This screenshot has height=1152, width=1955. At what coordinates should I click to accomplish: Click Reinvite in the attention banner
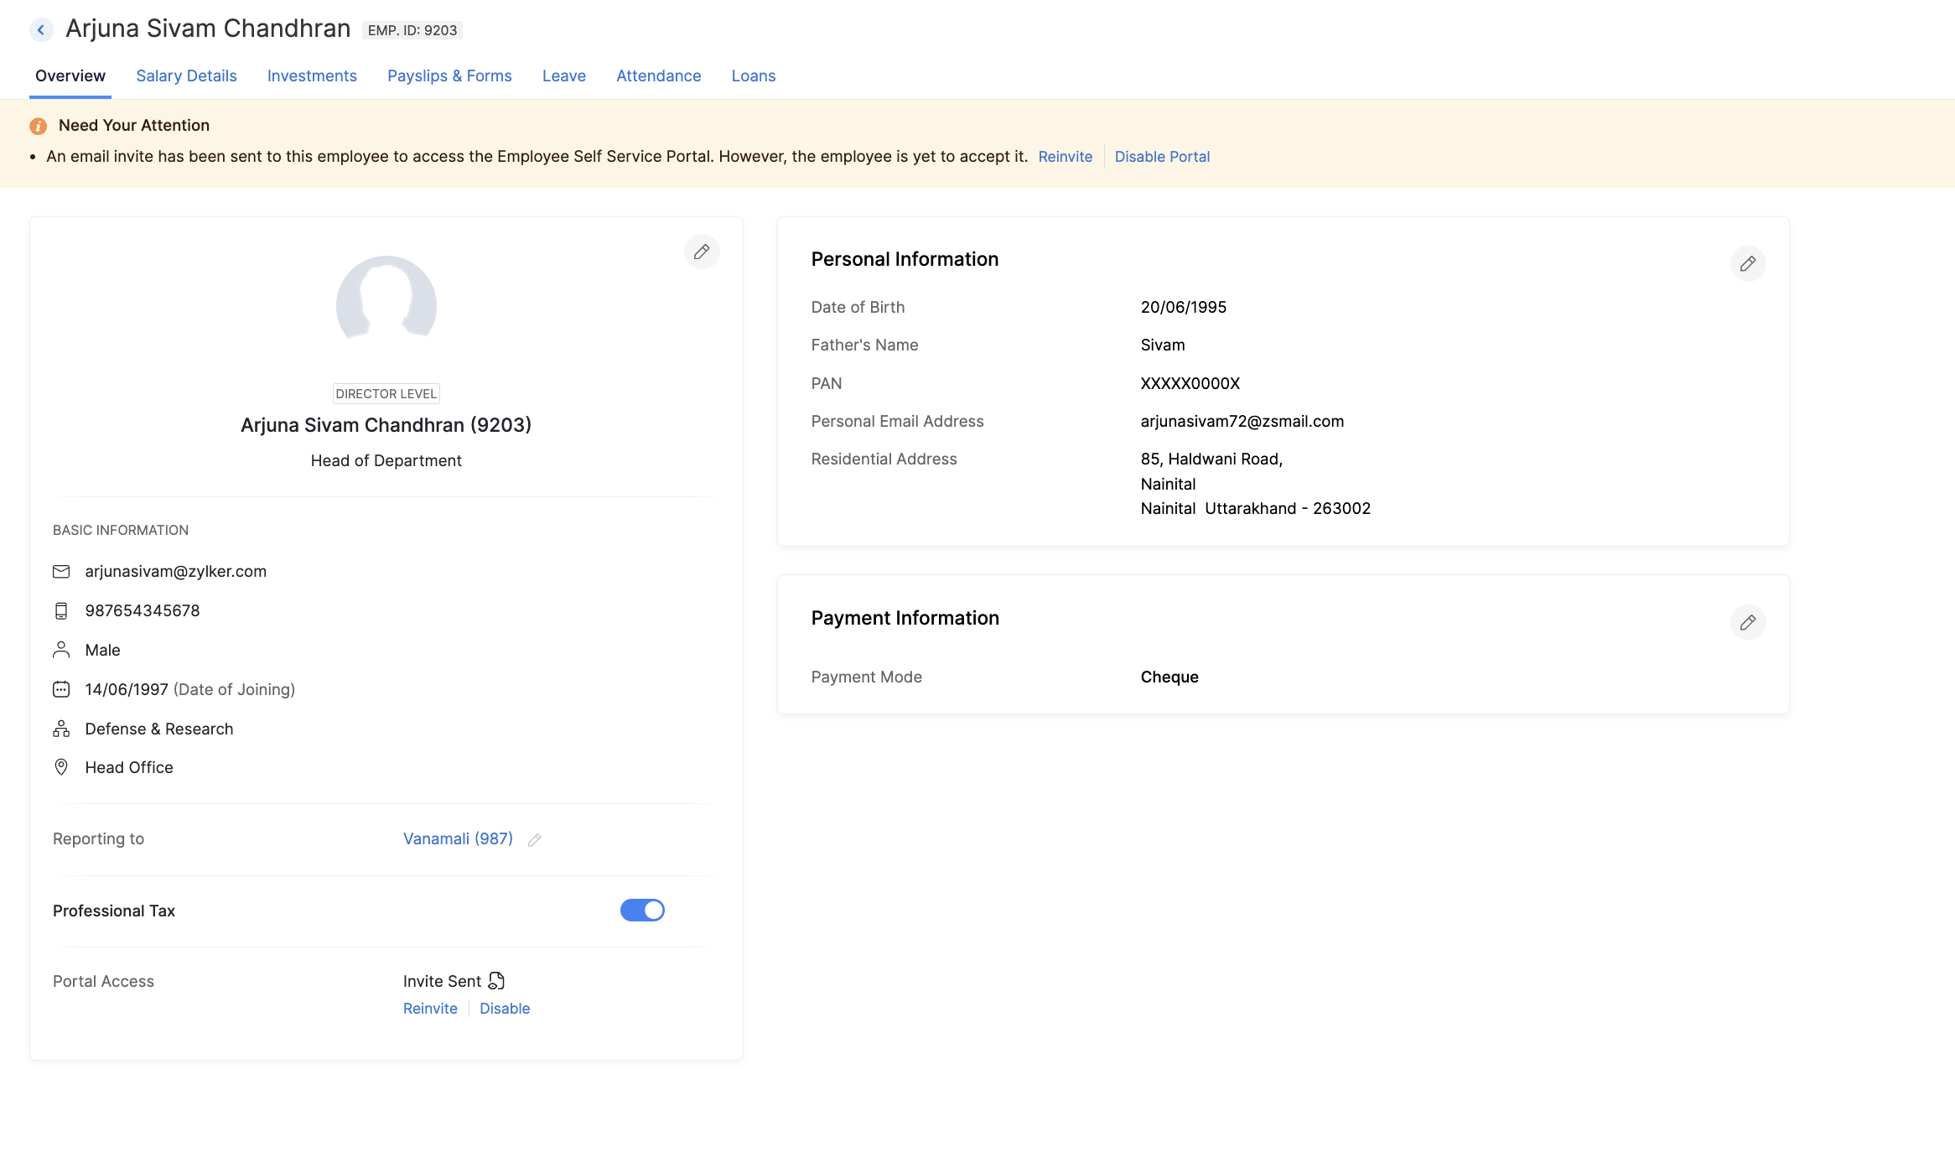pyautogui.click(x=1066, y=155)
